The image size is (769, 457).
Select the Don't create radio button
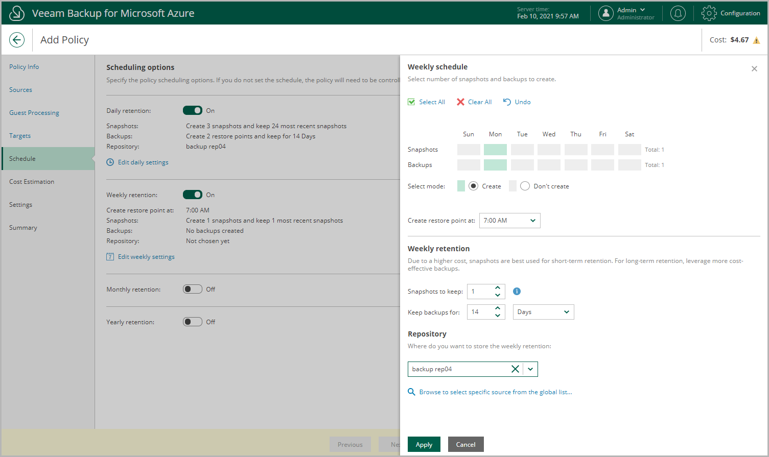click(525, 186)
